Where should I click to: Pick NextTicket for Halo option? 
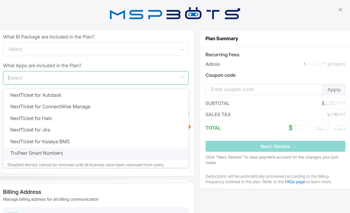point(31,118)
